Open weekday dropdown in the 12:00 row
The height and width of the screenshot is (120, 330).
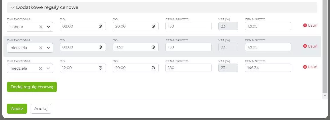click(48, 68)
